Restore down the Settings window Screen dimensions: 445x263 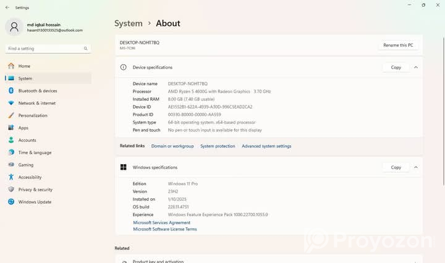tap(423, 5)
